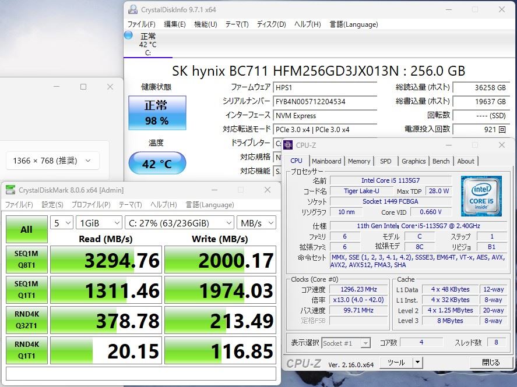This screenshot has height=387, width=517.
Task: Click the CPU-Z logo in footer
Action: [x=305, y=364]
